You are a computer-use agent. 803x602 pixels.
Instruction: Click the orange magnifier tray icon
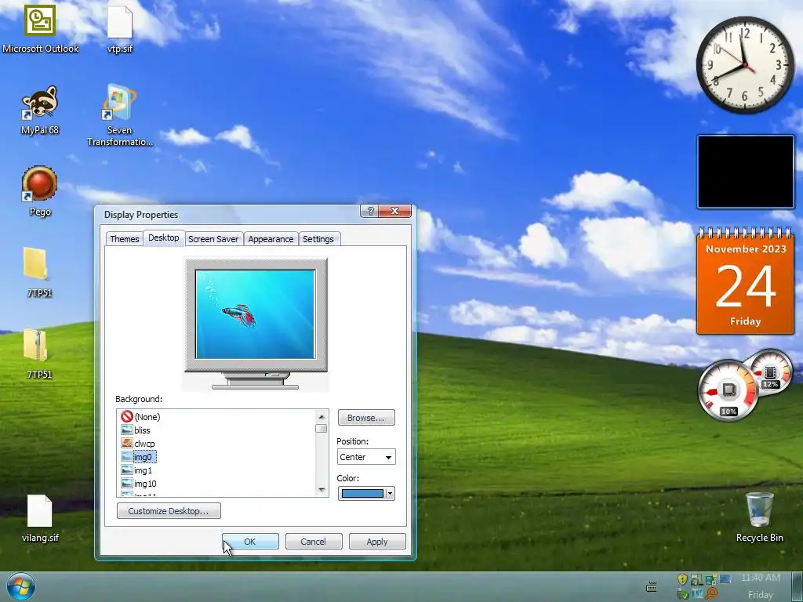(711, 593)
